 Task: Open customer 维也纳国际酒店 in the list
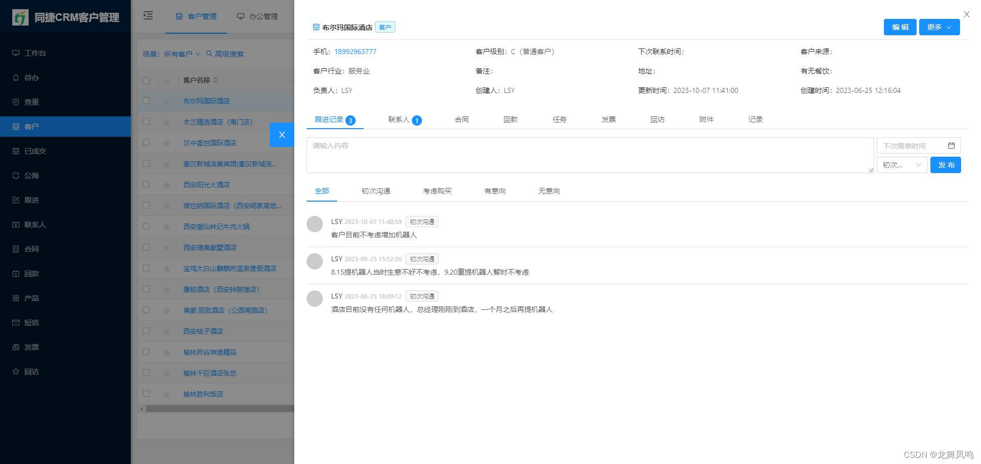coord(232,206)
